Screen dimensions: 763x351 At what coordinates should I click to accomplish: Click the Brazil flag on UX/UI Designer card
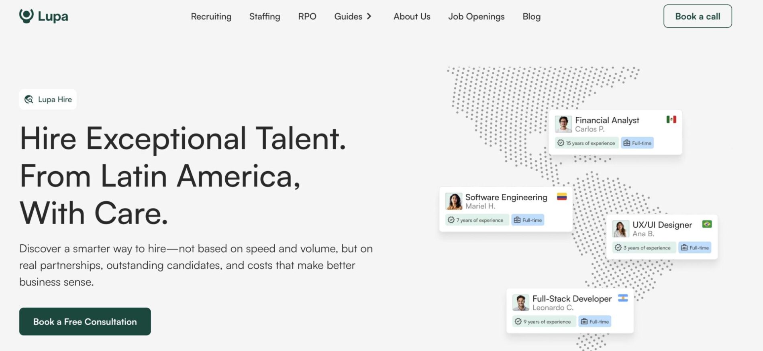click(707, 224)
